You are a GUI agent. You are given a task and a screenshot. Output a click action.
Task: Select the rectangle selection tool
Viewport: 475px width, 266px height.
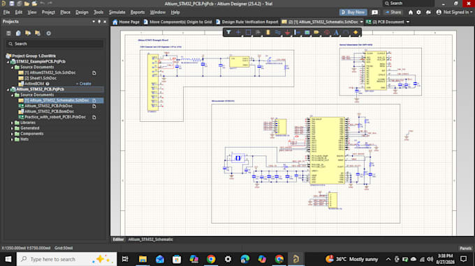tap(248, 32)
